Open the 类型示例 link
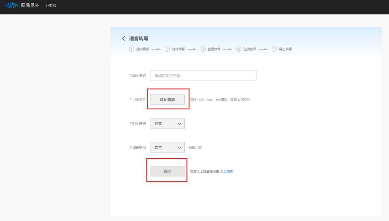 point(195,148)
